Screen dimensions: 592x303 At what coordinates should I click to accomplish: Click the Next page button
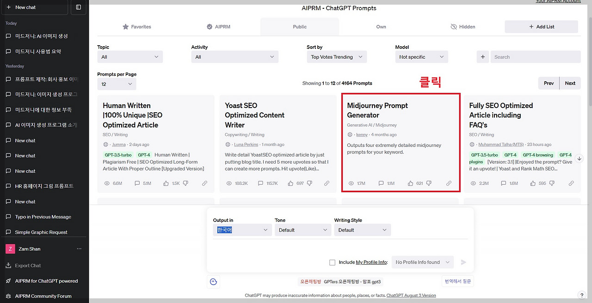[x=570, y=83]
